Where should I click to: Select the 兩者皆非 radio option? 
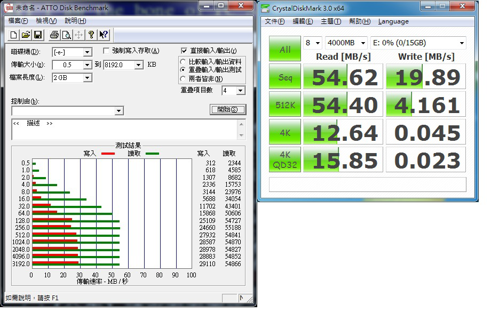[x=183, y=79]
